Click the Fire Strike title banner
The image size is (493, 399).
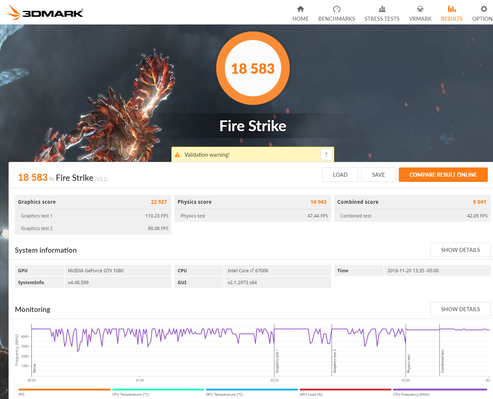pos(253,126)
